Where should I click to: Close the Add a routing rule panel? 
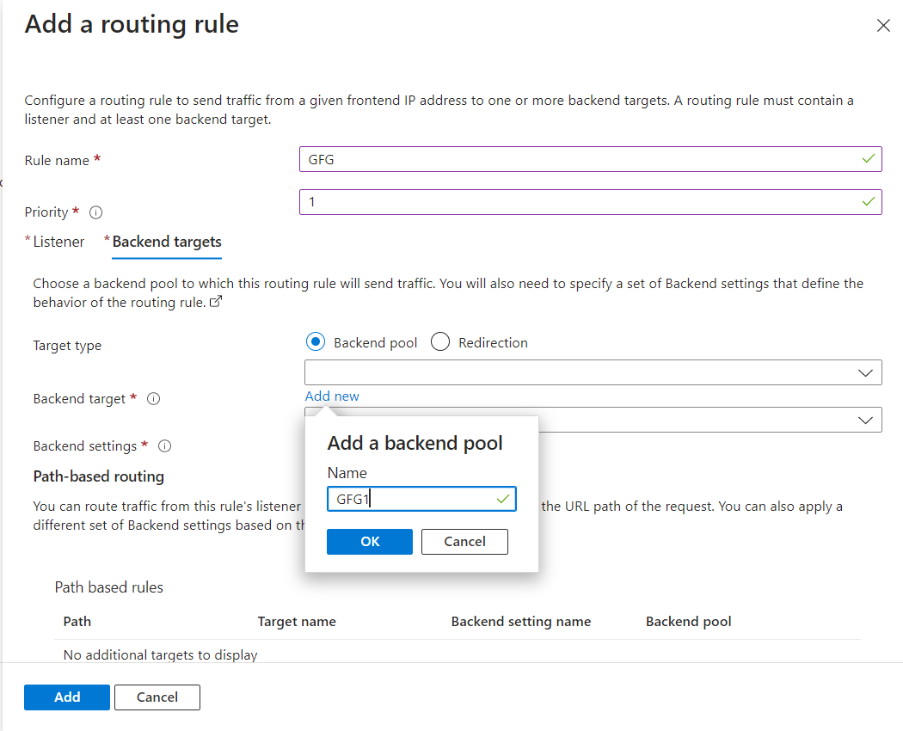point(883,26)
